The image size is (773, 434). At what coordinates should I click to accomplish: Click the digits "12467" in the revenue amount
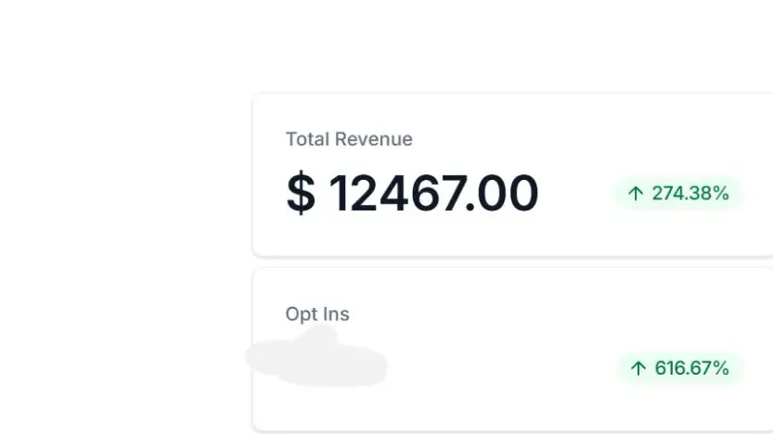[395, 194]
